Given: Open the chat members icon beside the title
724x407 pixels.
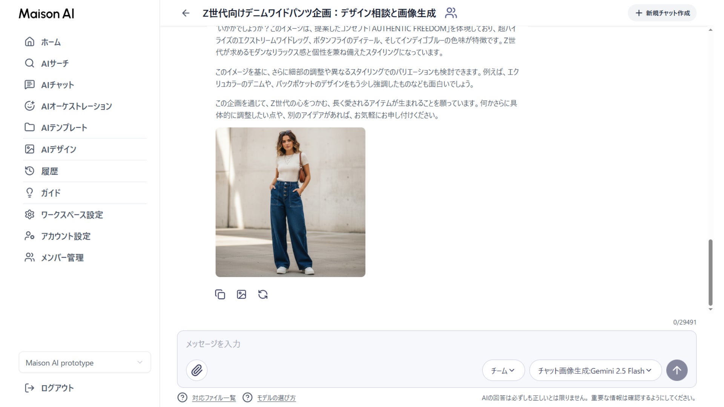Looking at the screenshot, I should [x=451, y=13].
